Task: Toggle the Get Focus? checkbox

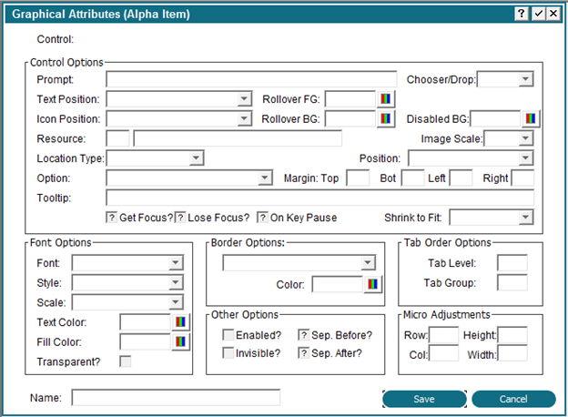Action: point(112,218)
